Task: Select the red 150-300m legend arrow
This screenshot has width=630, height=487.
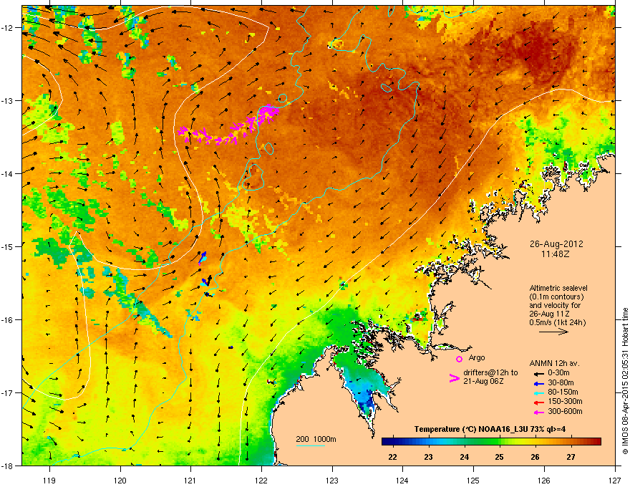Action: pos(538,402)
